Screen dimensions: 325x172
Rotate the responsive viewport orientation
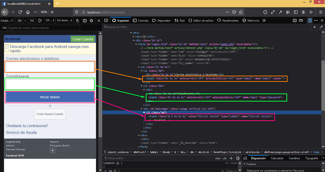click(40, 20)
